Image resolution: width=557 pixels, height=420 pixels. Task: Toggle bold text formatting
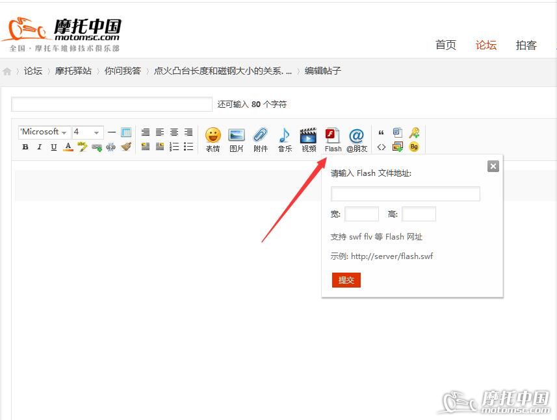point(25,147)
